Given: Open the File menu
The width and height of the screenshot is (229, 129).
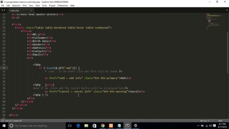Looking at the screenshot, I should [3, 6].
